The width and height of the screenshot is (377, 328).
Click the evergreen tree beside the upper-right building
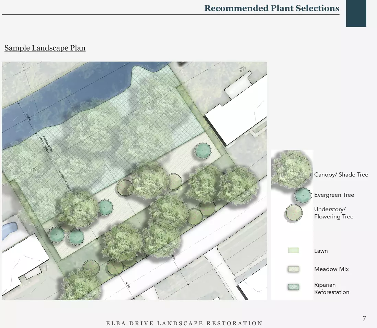click(x=203, y=150)
